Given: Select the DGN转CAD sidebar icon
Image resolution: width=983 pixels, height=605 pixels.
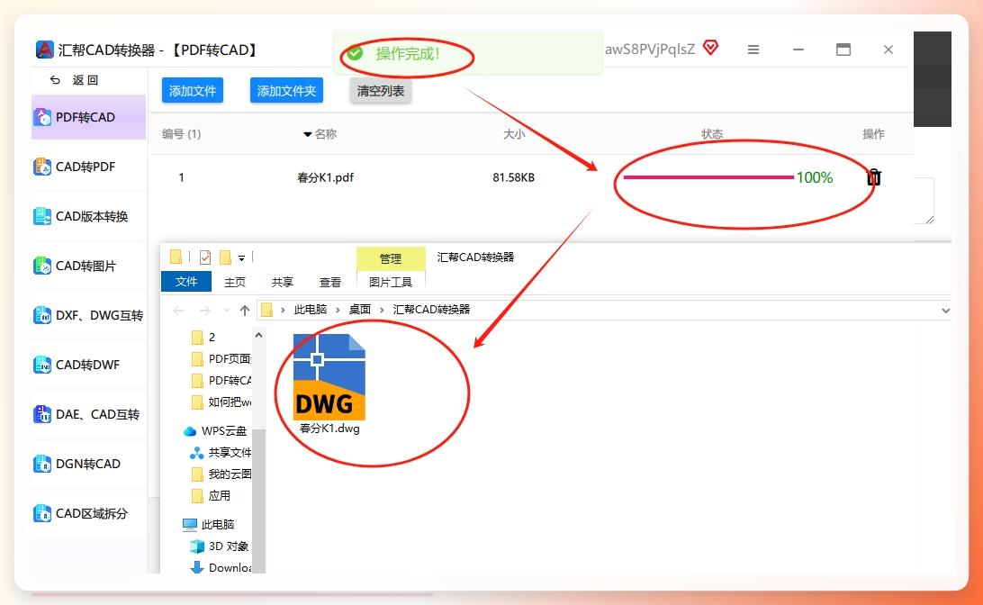Looking at the screenshot, I should tap(42, 464).
